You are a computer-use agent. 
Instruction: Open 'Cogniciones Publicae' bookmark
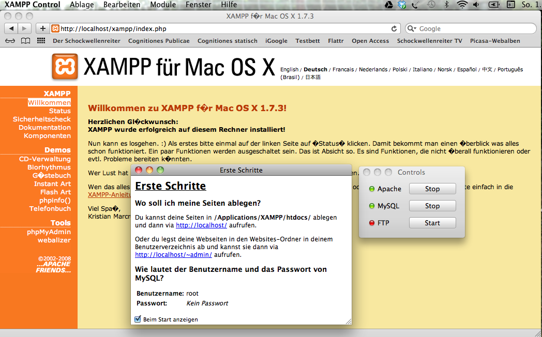(159, 41)
